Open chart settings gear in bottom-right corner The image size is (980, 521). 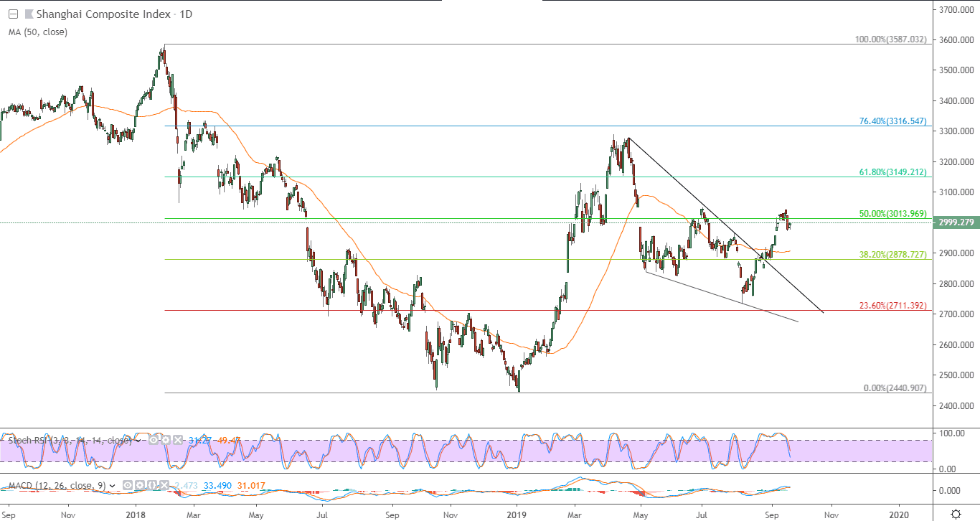[x=956, y=514]
